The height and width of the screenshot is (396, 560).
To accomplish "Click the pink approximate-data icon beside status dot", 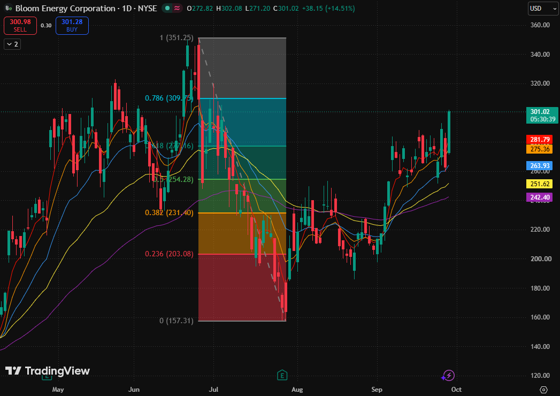I will 177,8.
